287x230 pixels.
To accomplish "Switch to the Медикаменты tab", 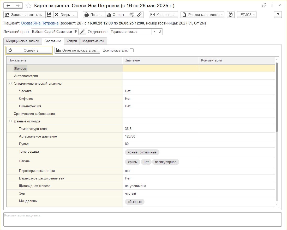I will click(x=93, y=41).
